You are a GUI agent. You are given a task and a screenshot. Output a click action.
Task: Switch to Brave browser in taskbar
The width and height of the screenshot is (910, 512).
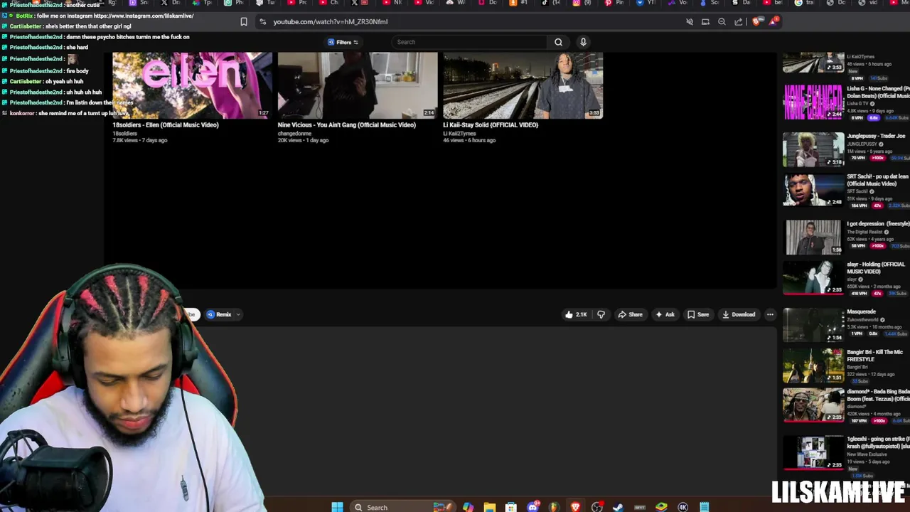click(575, 507)
